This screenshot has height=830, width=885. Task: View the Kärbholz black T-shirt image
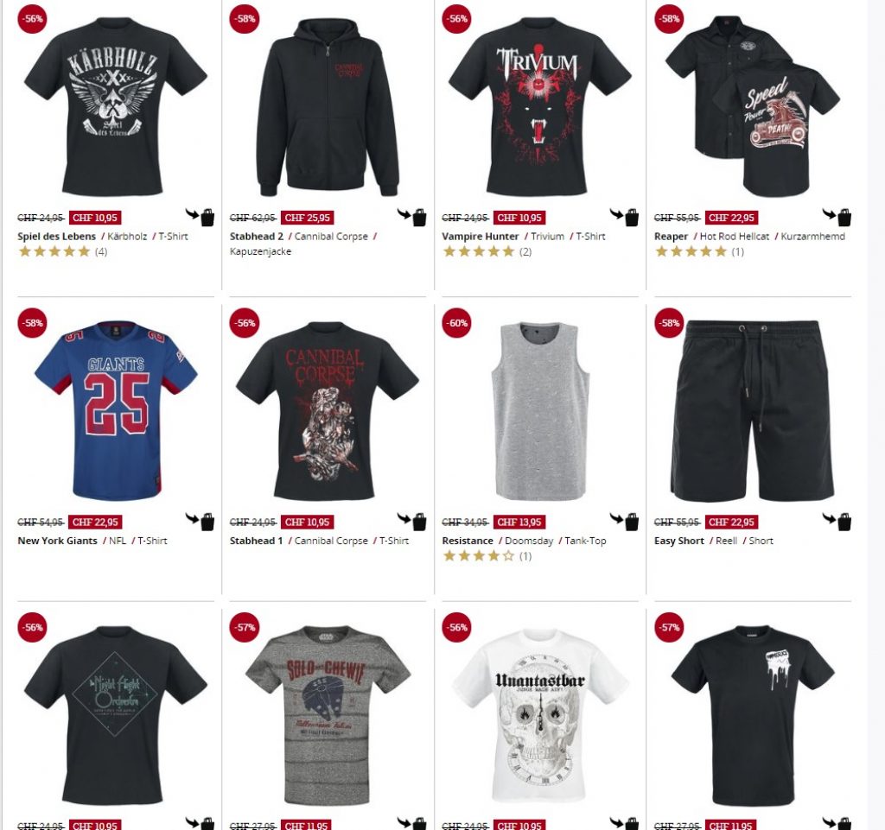116,107
